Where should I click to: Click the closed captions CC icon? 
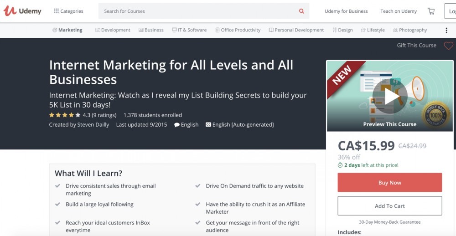coord(208,125)
